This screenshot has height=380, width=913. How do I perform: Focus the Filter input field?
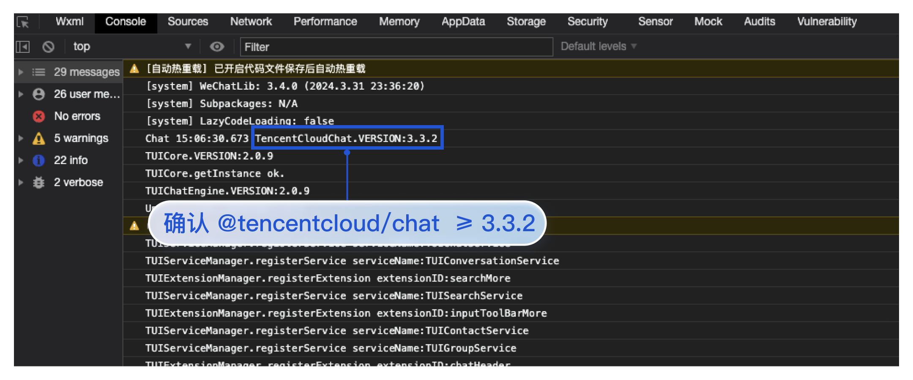click(396, 47)
